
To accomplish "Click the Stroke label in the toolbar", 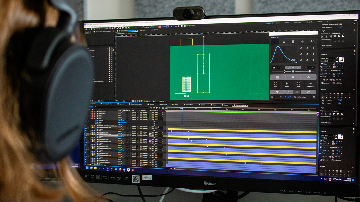I will click(164, 26).
